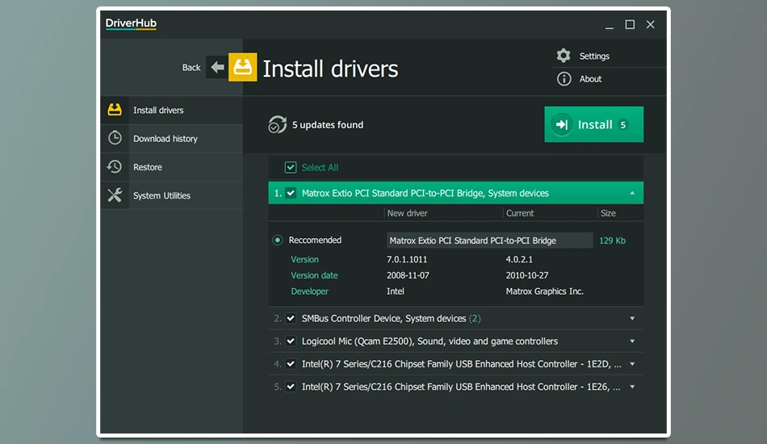Open the System Utilities sidebar item

click(x=172, y=195)
